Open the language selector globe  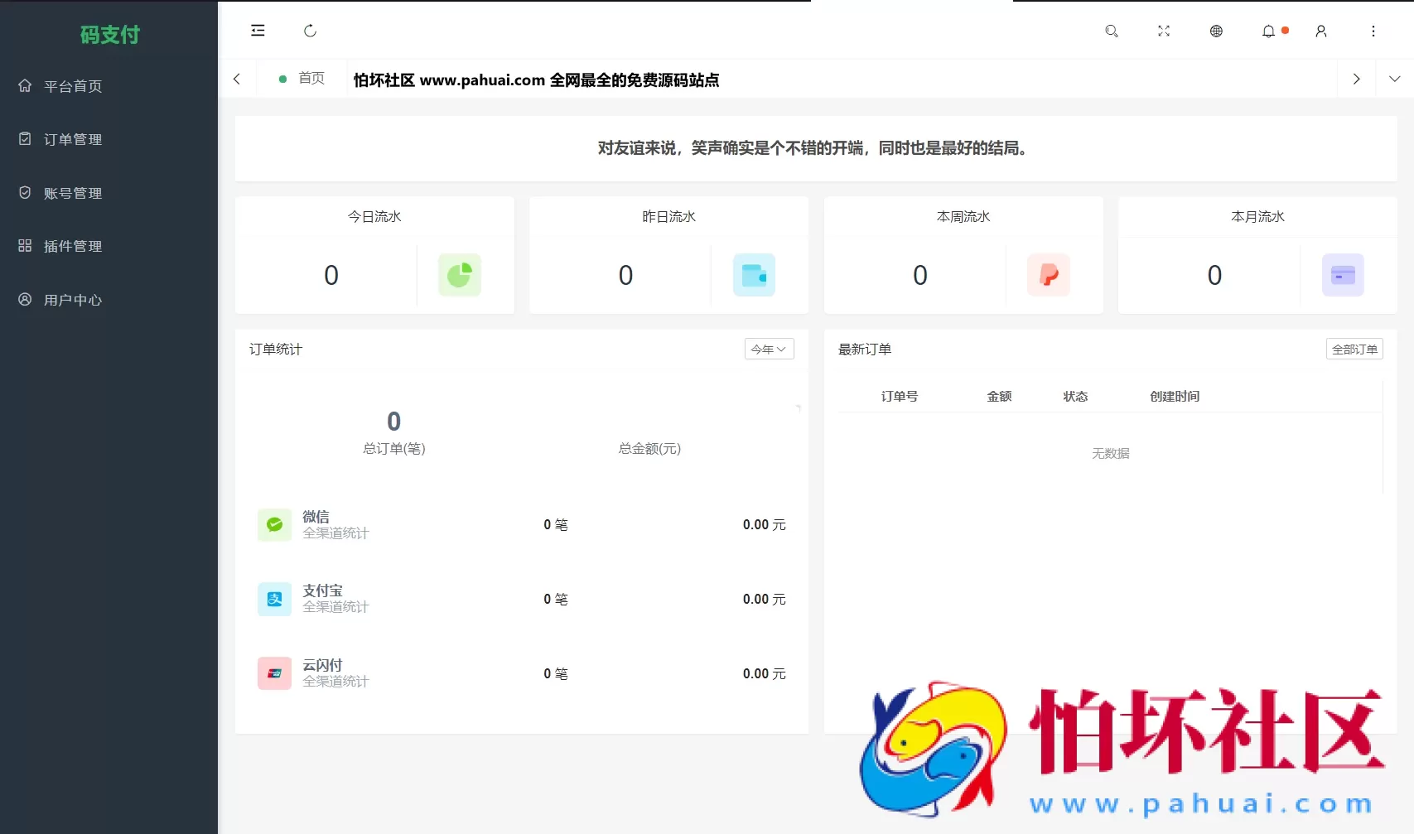[1216, 31]
